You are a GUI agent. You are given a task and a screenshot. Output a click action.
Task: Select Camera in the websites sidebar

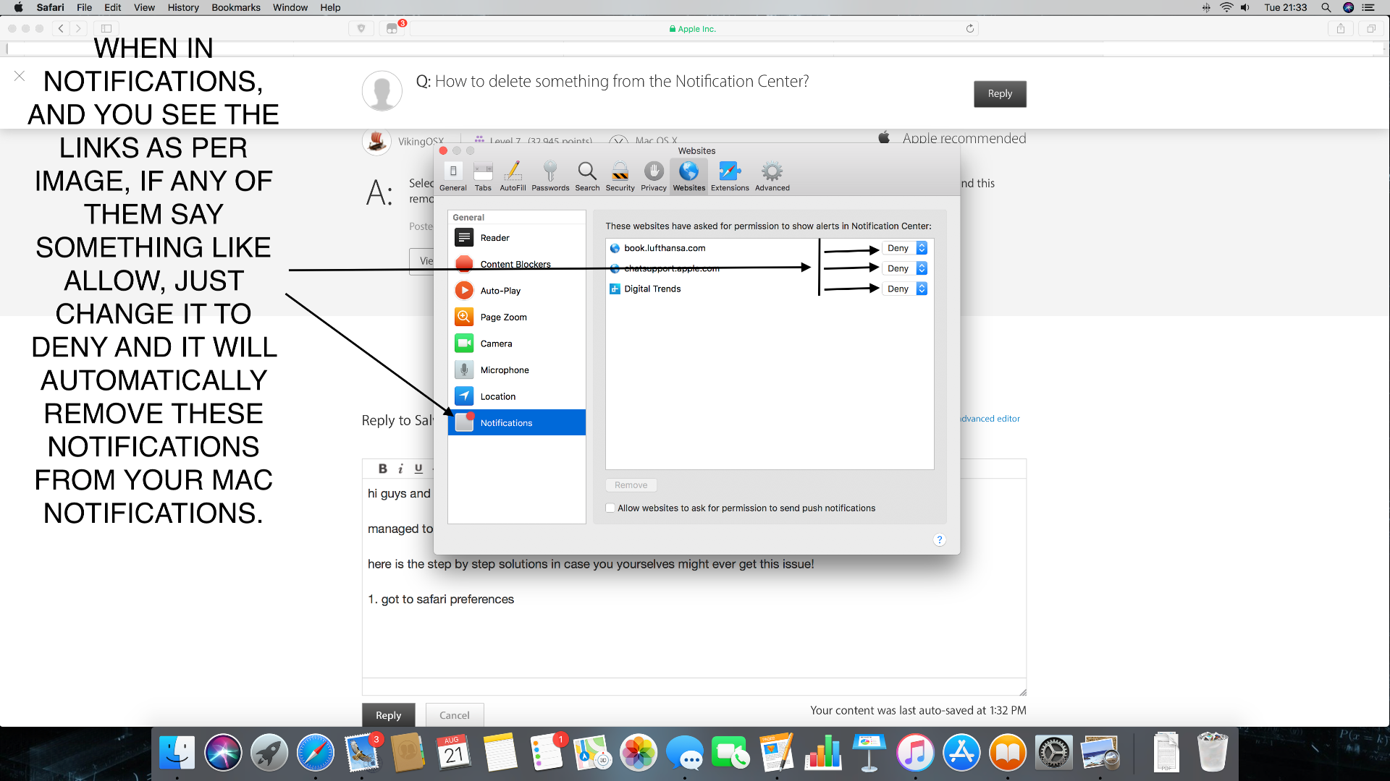[x=496, y=343]
